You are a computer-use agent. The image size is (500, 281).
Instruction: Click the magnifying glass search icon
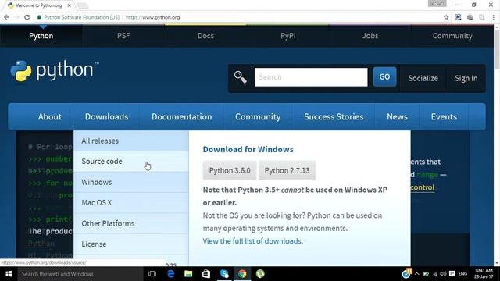pyautogui.click(x=240, y=77)
